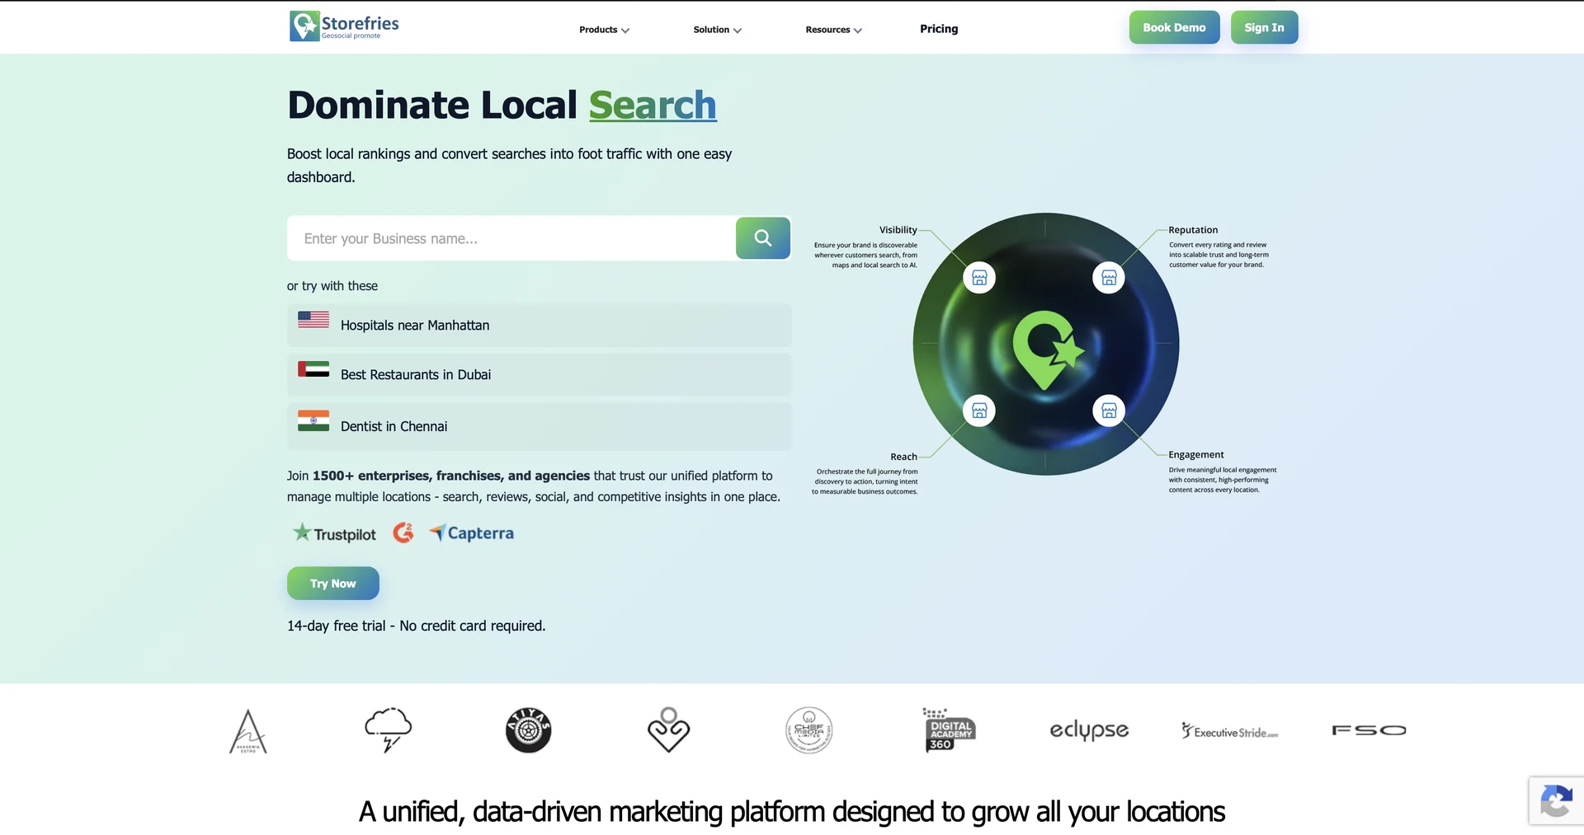Click the reCAPTCHA badge
The width and height of the screenshot is (1584, 835).
[1556, 800]
